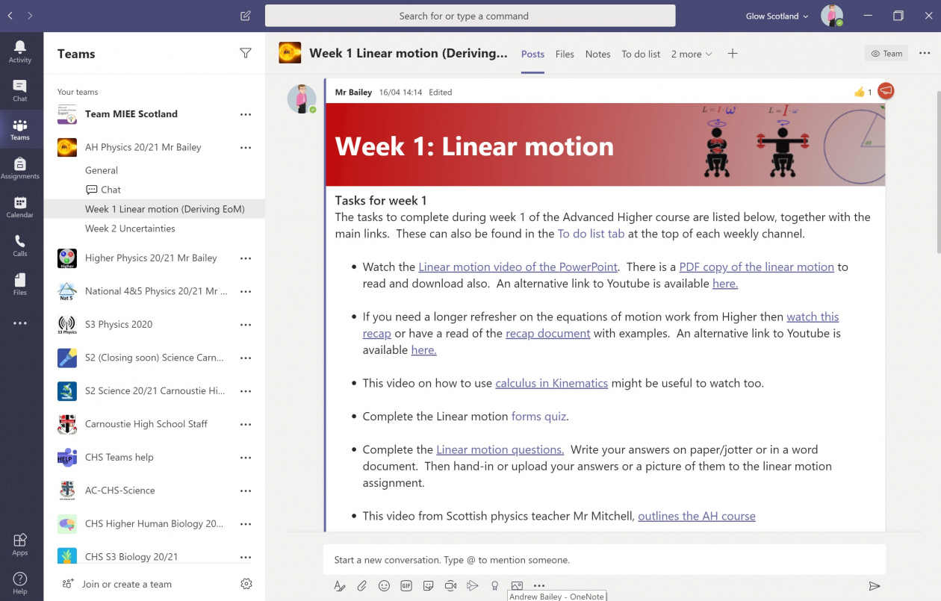Filter the teams list
941x601 pixels.
[246, 53]
